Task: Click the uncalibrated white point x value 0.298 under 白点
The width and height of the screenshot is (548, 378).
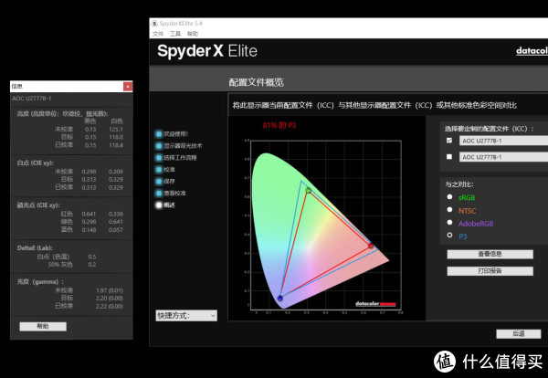Action: pos(89,172)
